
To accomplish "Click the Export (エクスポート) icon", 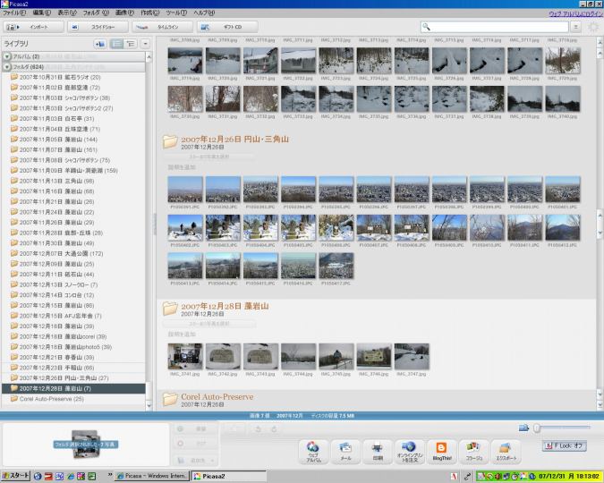I will [x=505, y=449].
